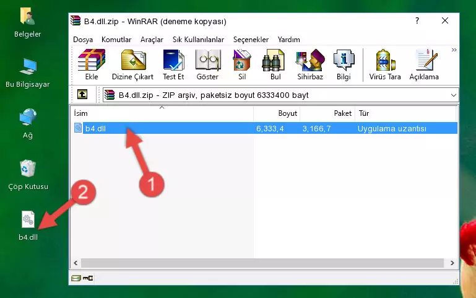The image size is (476, 298).
Task: Sort list by İsim column
Action: point(162,113)
